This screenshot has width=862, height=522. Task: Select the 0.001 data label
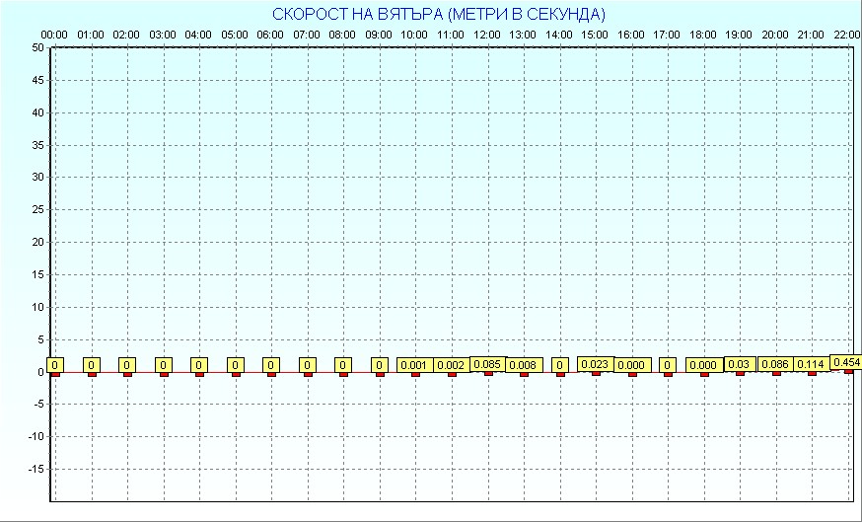[x=415, y=365]
